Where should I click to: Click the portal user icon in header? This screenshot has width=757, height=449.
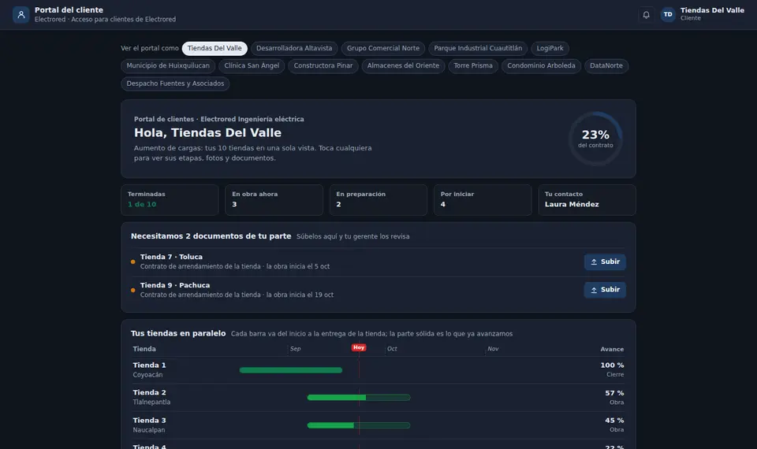tap(21, 14)
